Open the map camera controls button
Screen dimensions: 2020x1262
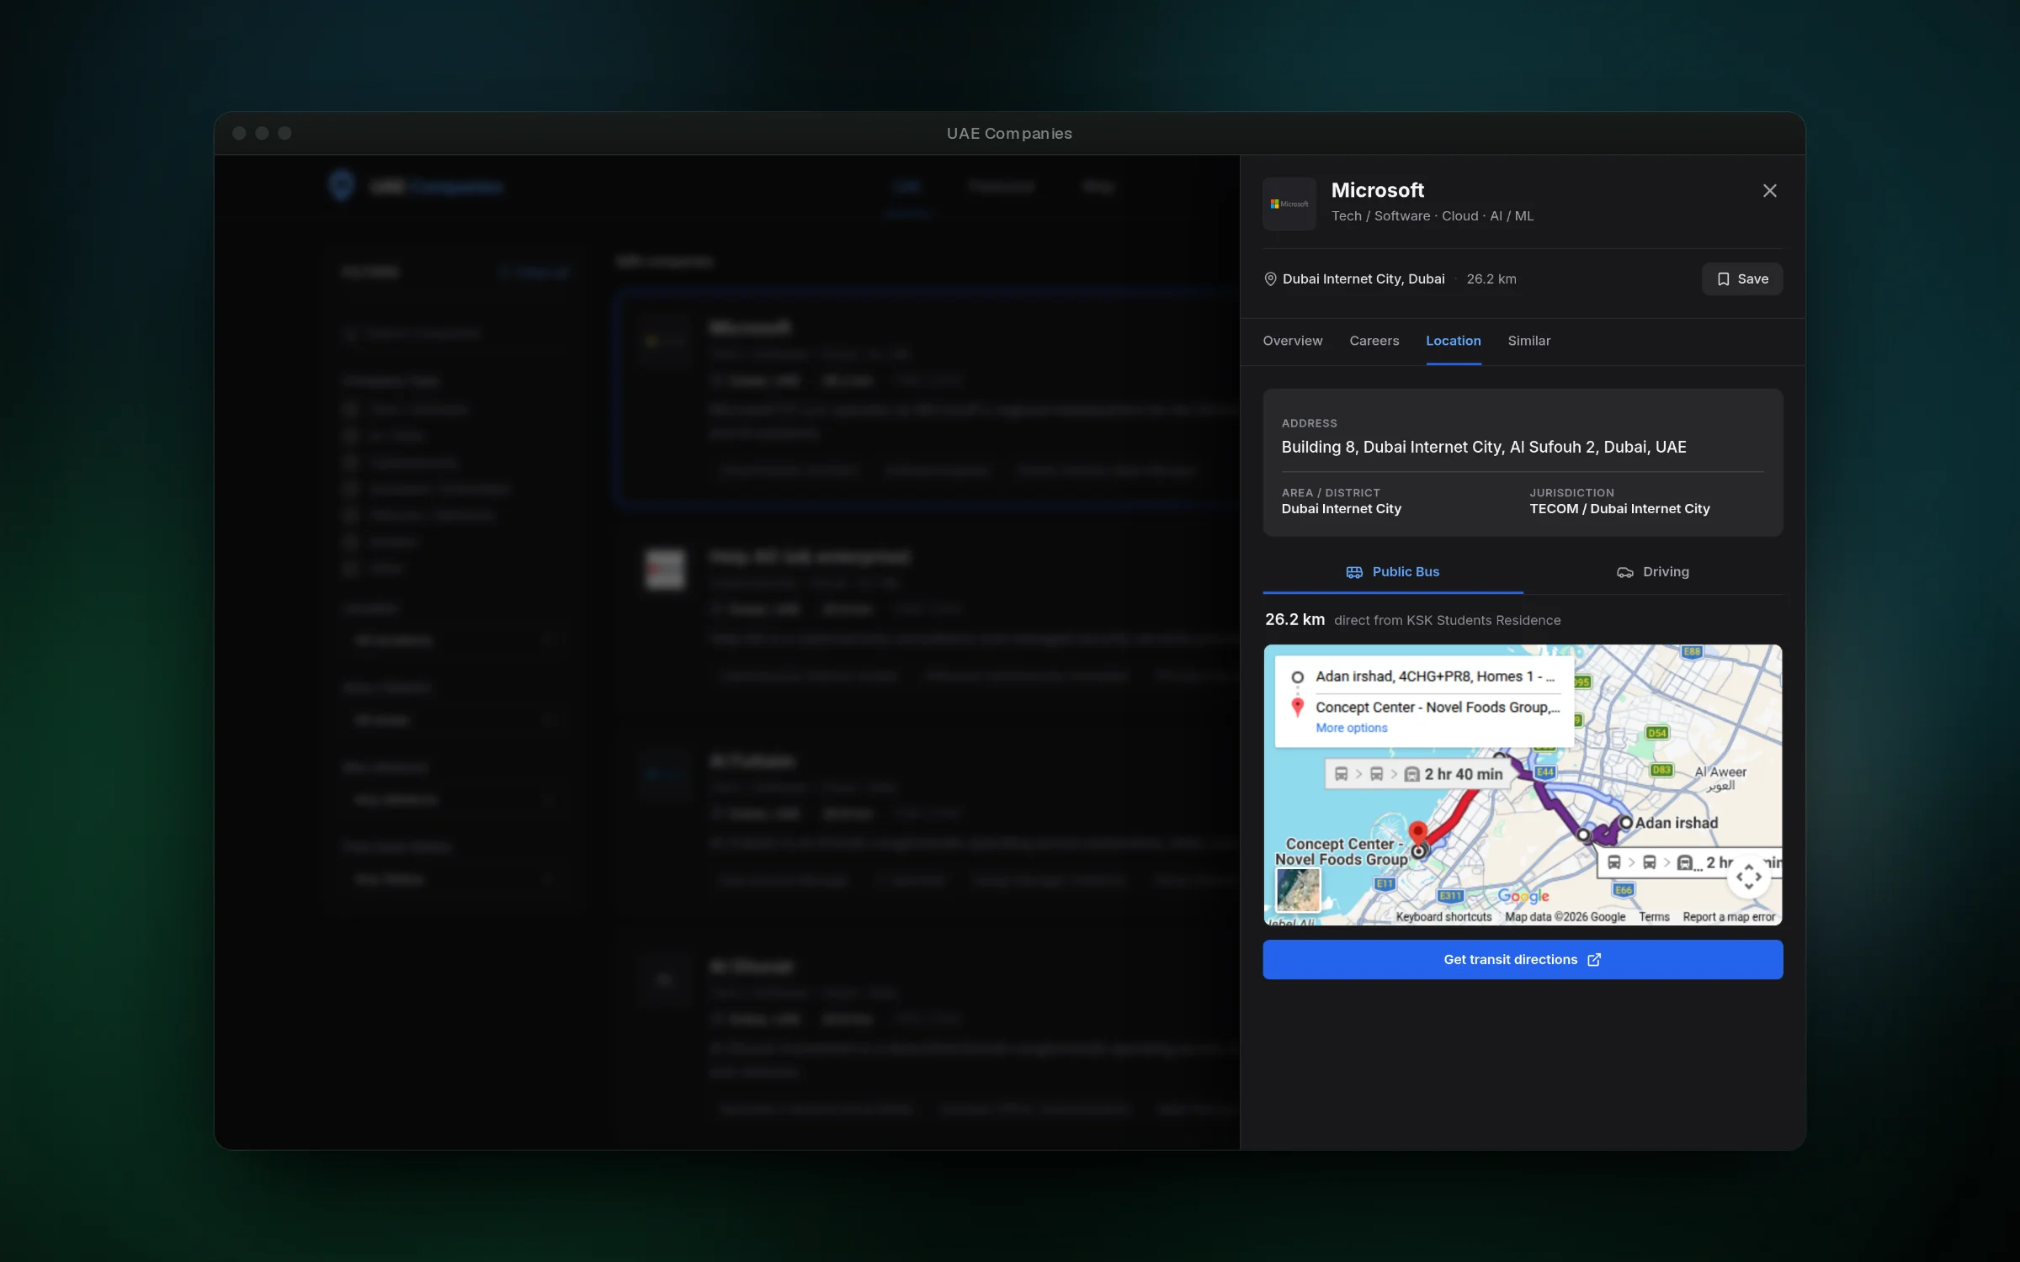[1748, 877]
